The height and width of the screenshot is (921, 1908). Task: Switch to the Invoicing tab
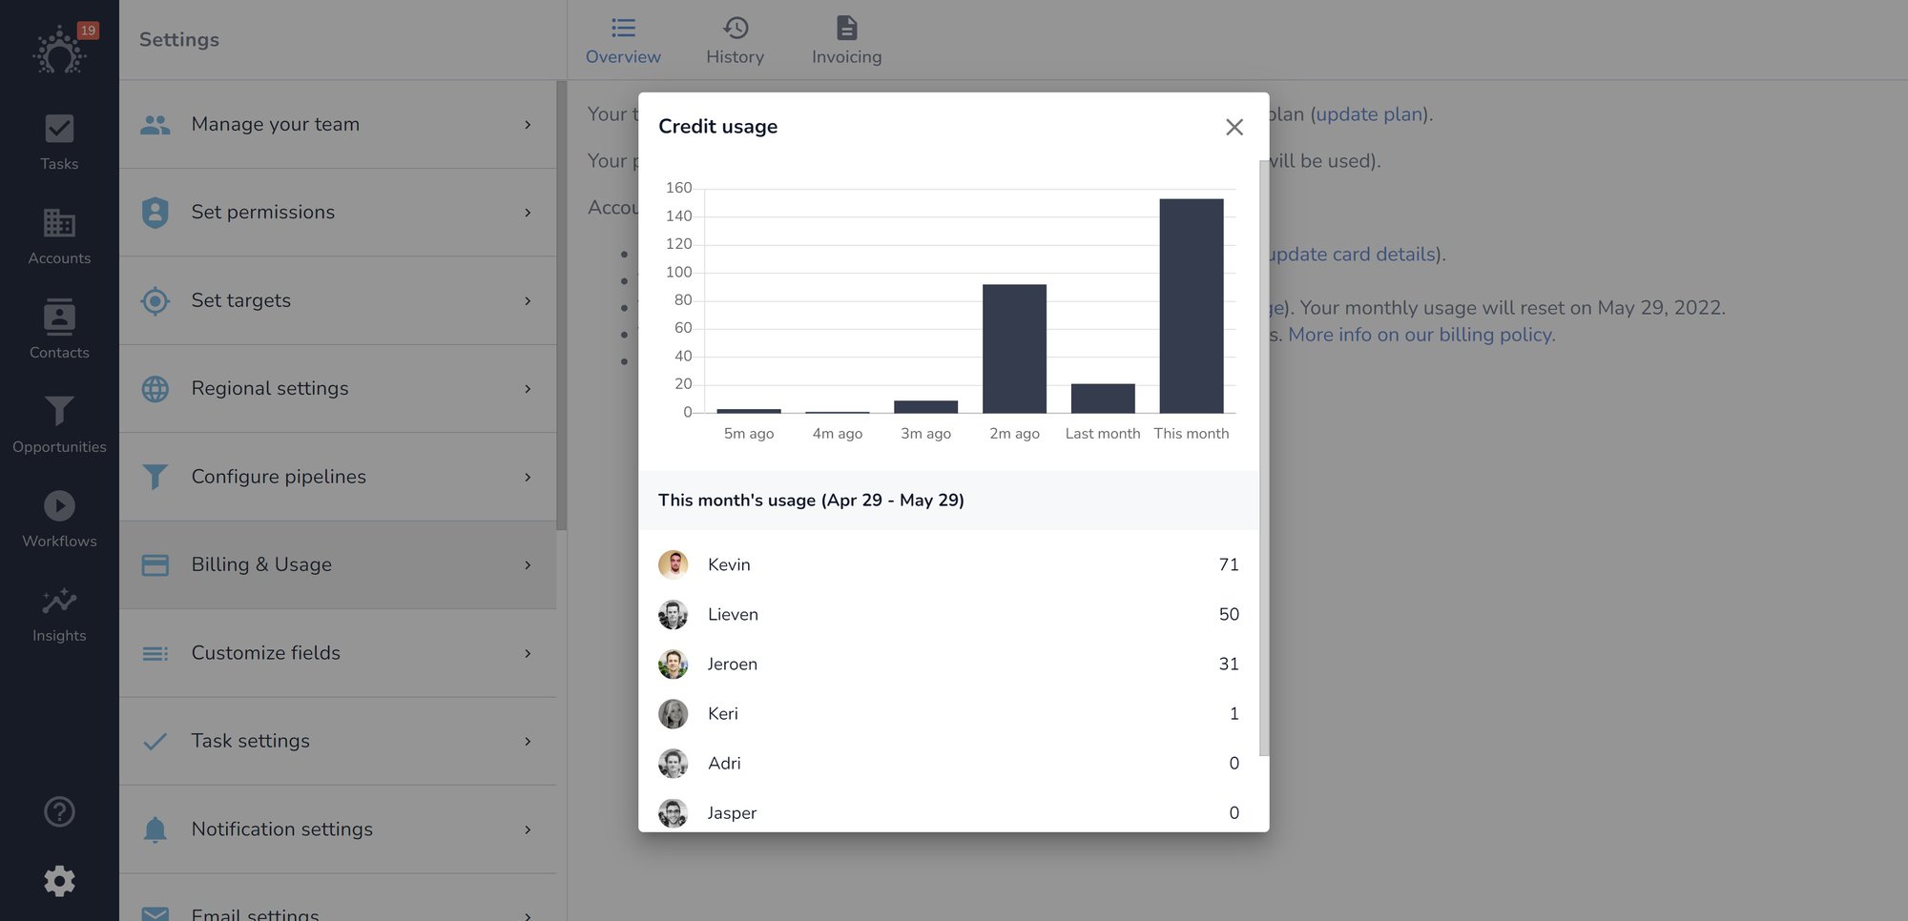click(x=846, y=40)
